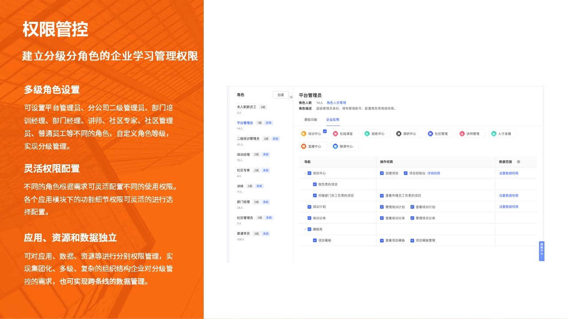Viewport: 568px width, 319px height.
Task: Select the 人才发展 module icon
Action: [494, 133]
